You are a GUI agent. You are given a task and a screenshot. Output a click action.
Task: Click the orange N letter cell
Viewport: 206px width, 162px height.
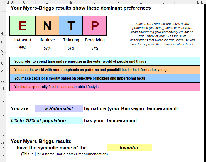pos(47,26)
